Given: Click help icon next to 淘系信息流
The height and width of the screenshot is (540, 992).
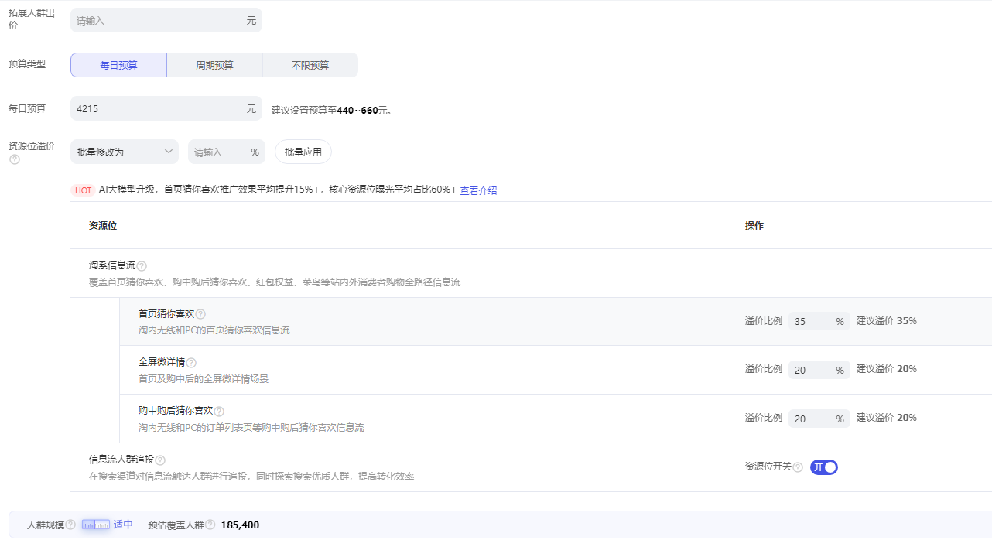Looking at the screenshot, I should click(142, 266).
